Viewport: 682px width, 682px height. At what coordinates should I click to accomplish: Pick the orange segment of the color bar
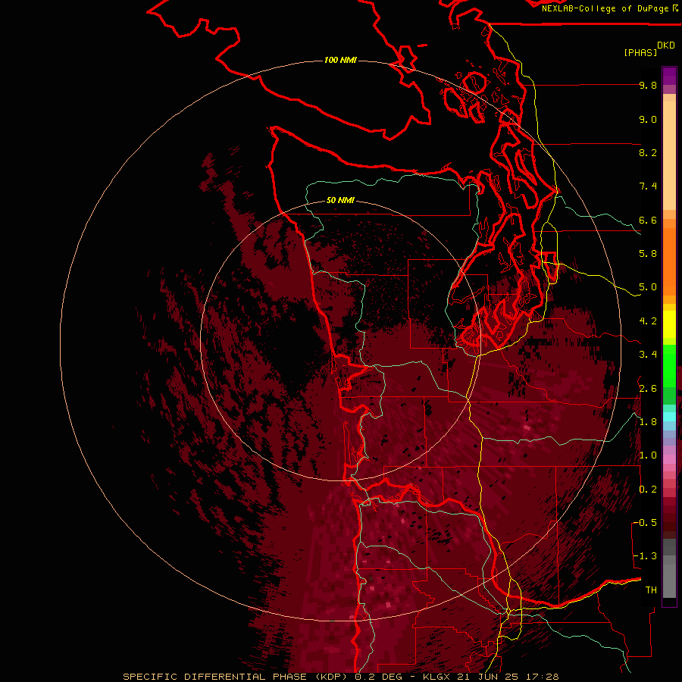669,261
